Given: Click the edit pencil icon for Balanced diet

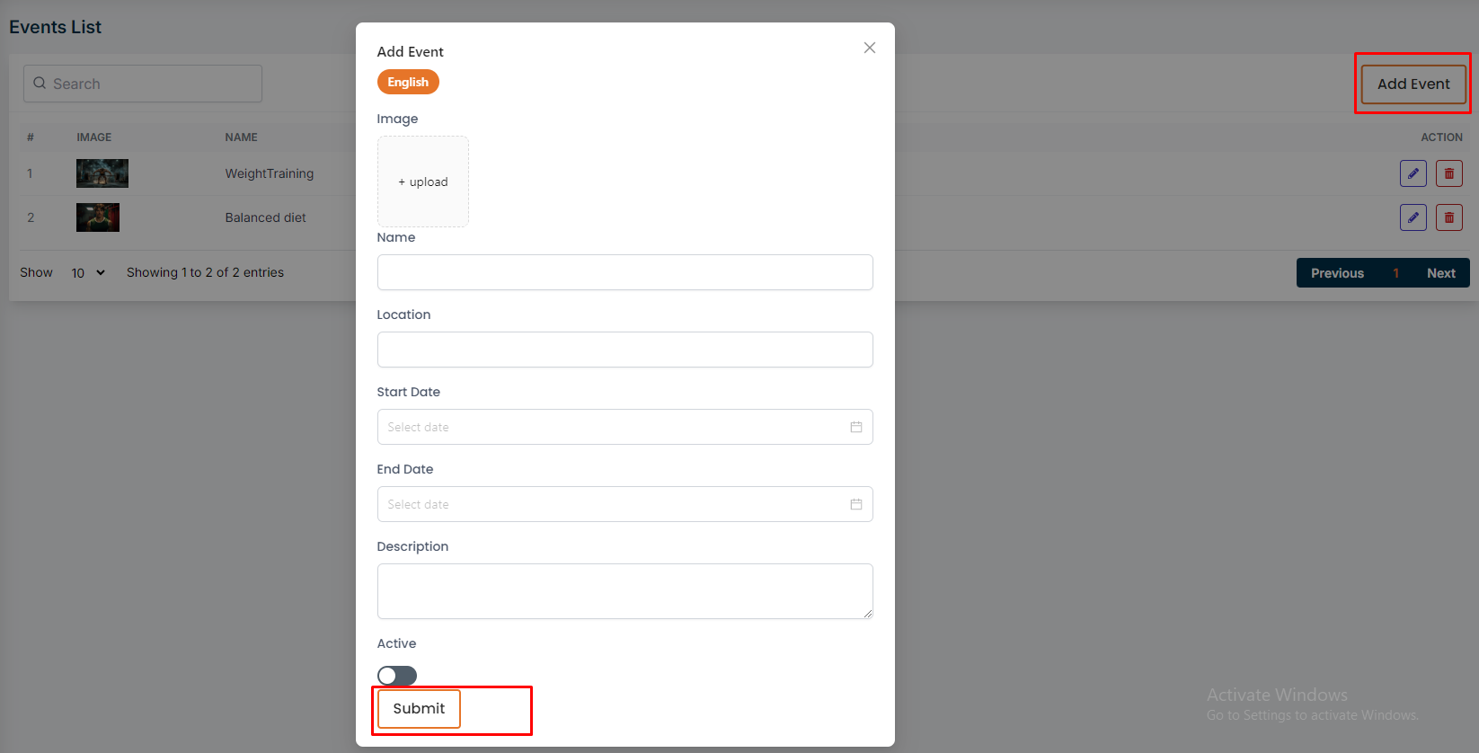Looking at the screenshot, I should 1413,217.
